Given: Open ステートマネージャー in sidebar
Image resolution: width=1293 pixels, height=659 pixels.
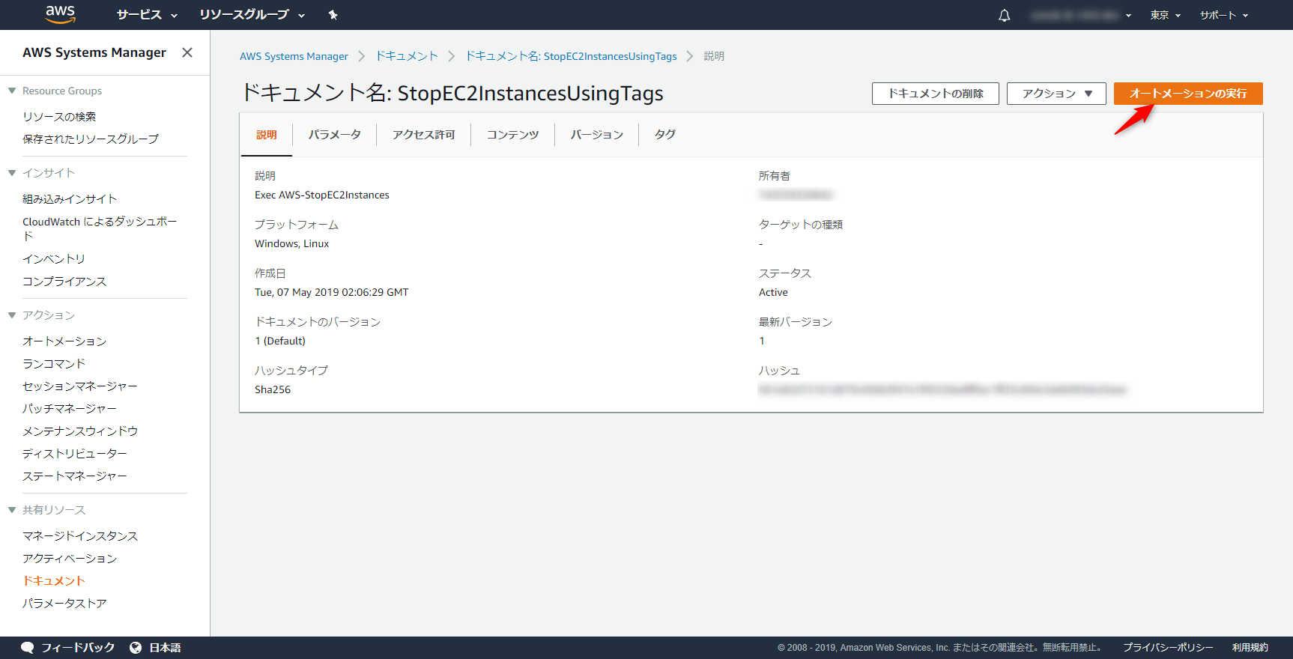Looking at the screenshot, I should click(x=75, y=476).
